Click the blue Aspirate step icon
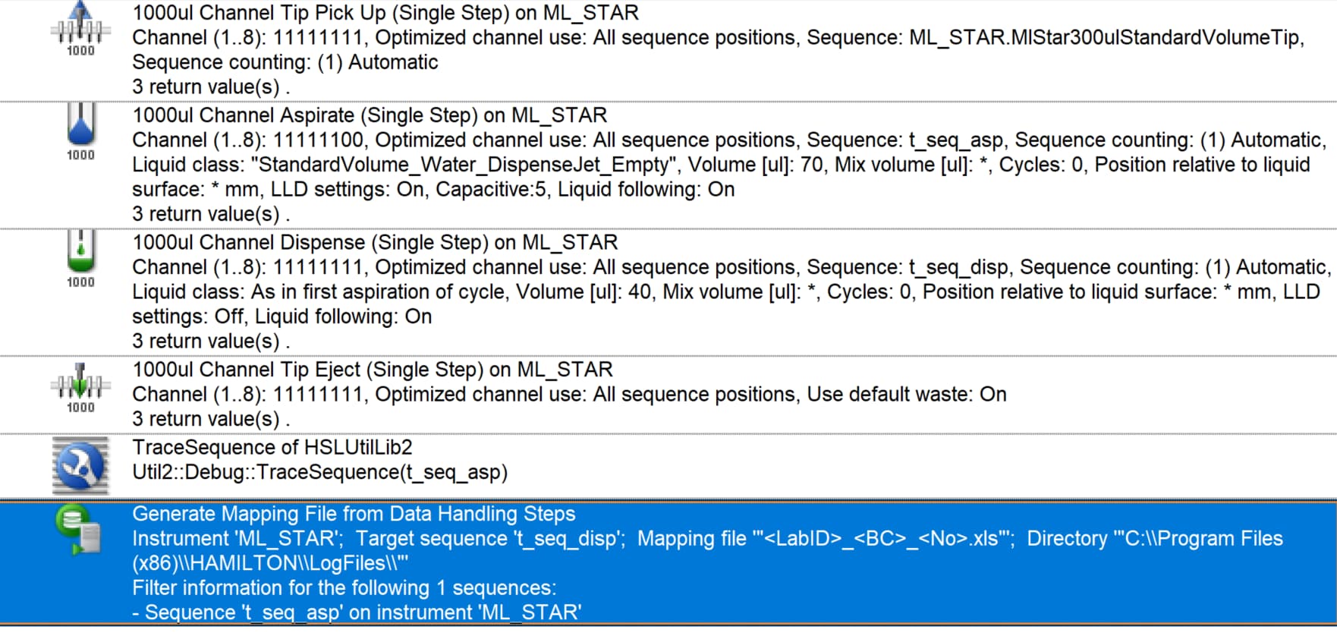 click(x=80, y=132)
